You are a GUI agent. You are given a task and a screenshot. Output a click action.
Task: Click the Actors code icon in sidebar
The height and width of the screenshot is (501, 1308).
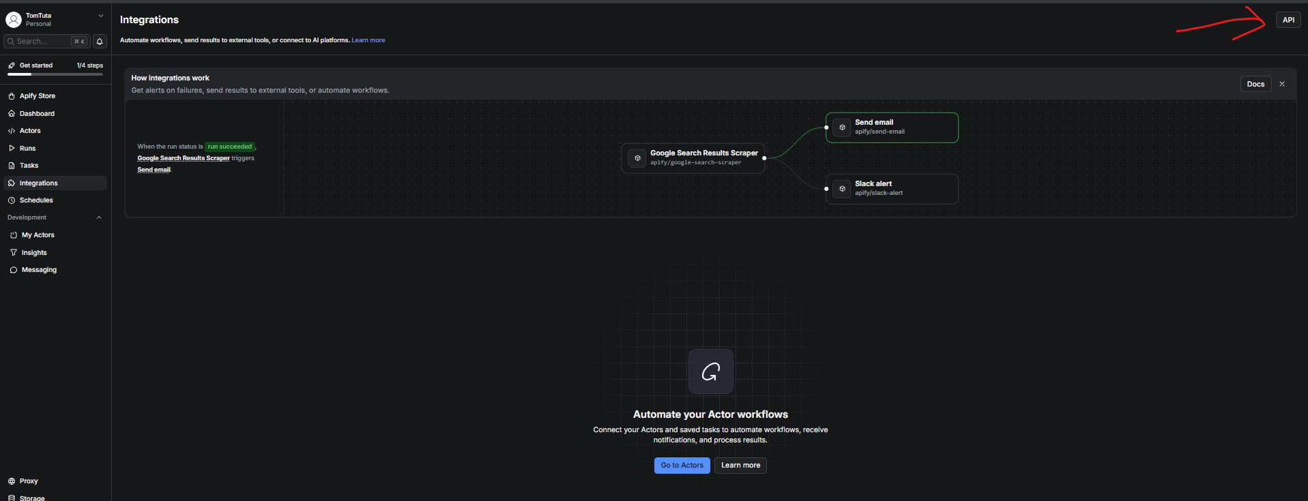coord(12,131)
